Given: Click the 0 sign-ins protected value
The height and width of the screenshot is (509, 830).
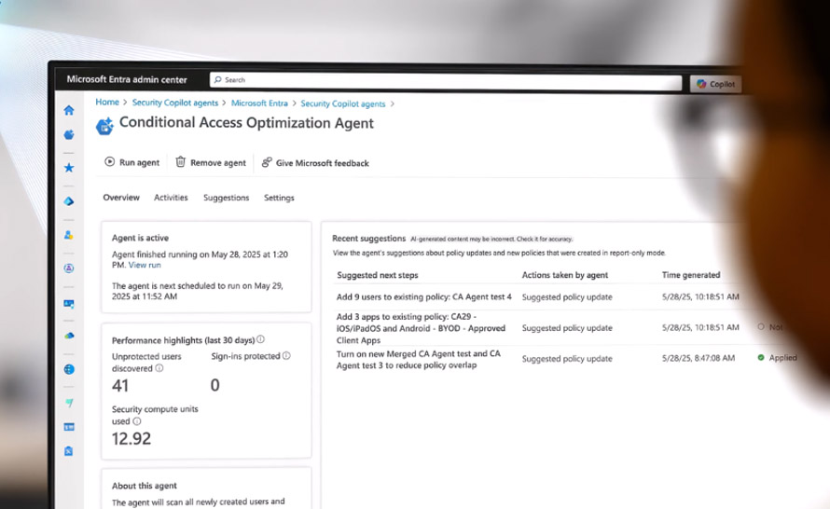Looking at the screenshot, I should coord(214,385).
